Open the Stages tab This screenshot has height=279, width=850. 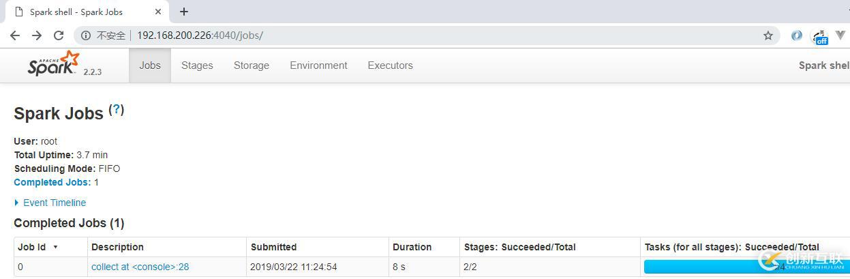(x=197, y=65)
